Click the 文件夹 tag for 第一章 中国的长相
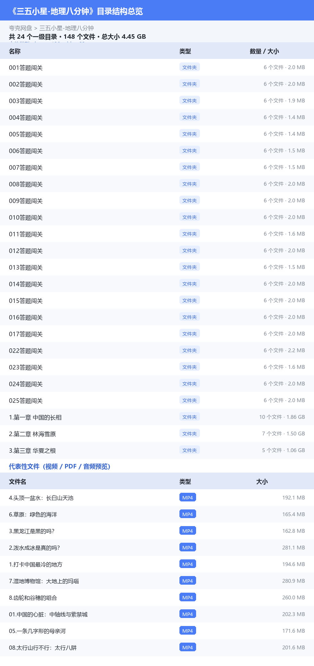The height and width of the screenshot is (666, 314). pyautogui.click(x=190, y=417)
